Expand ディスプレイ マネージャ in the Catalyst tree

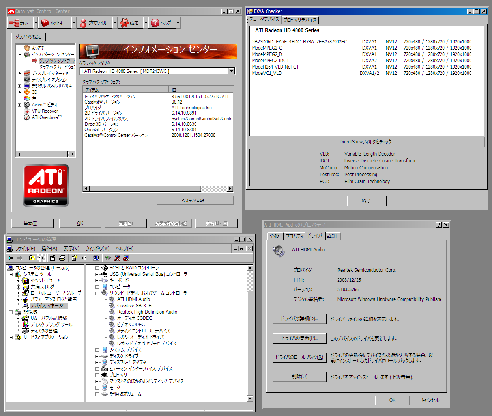click(19, 73)
